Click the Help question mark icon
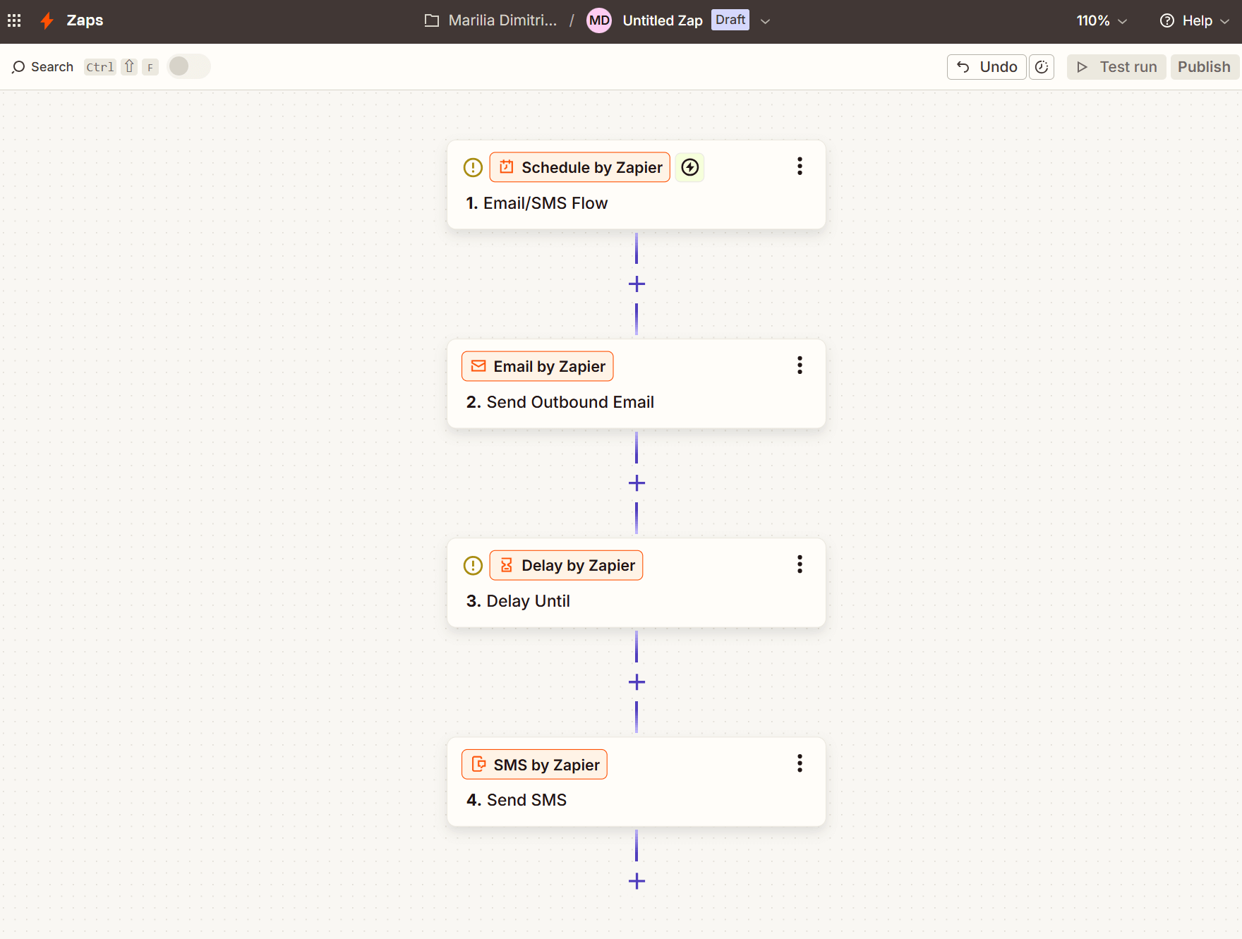The height and width of the screenshot is (939, 1242). coord(1167,20)
